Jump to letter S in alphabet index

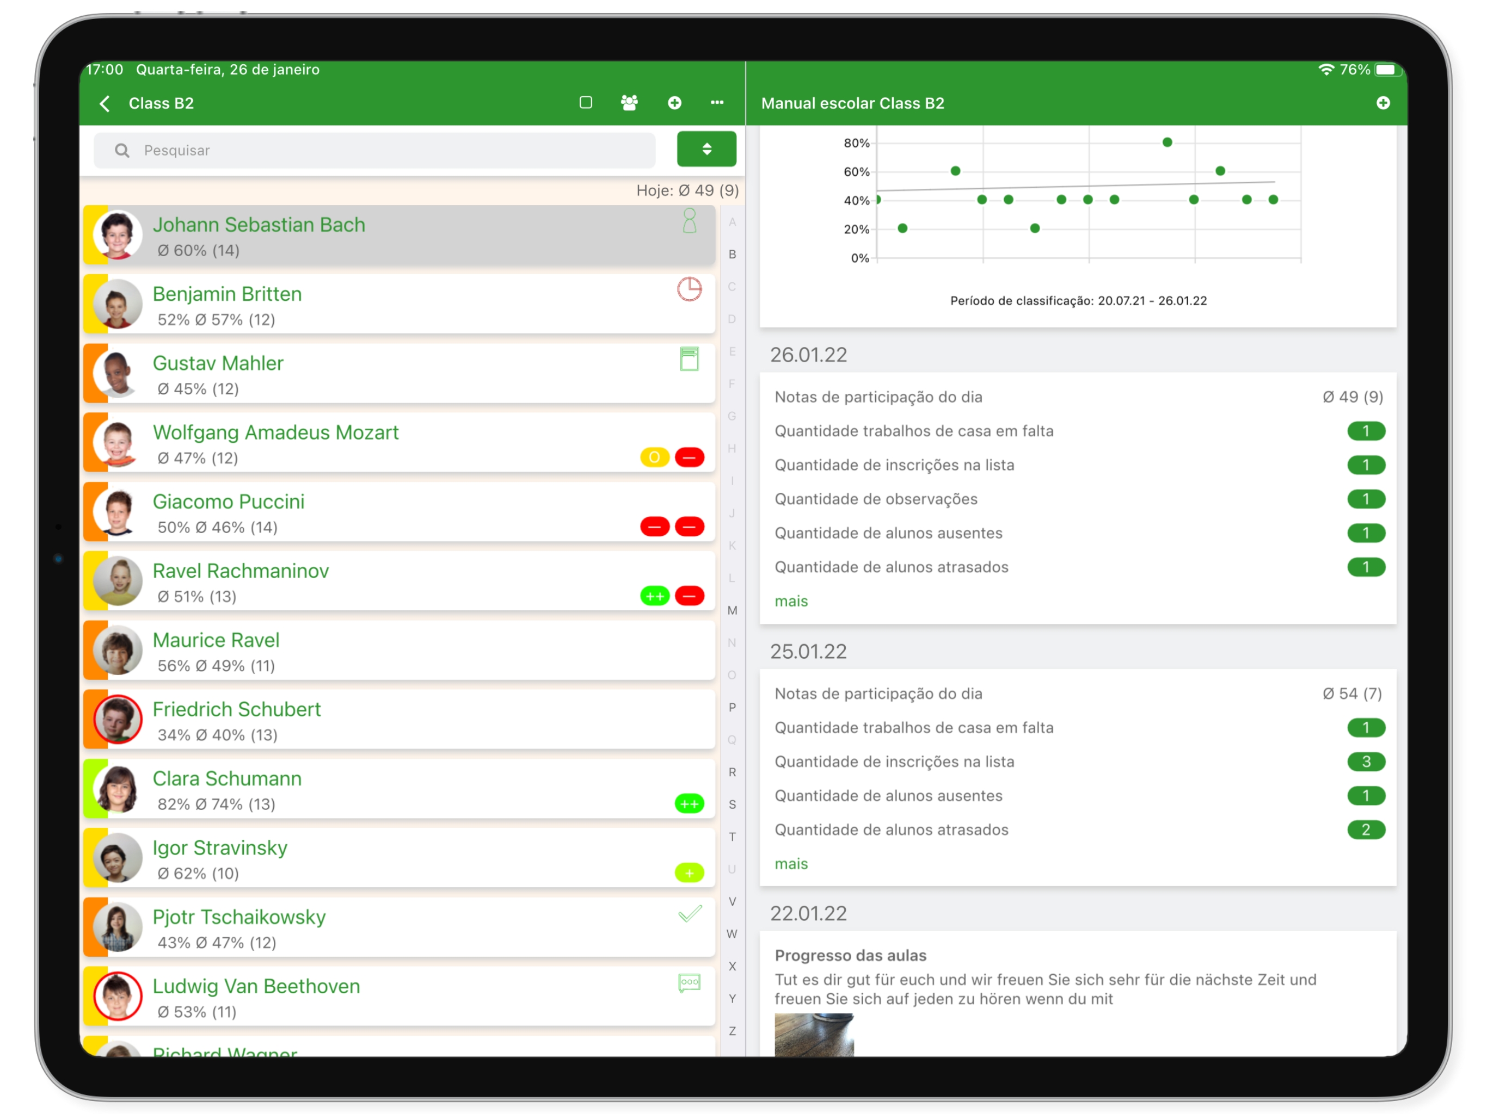pyautogui.click(x=732, y=805)
